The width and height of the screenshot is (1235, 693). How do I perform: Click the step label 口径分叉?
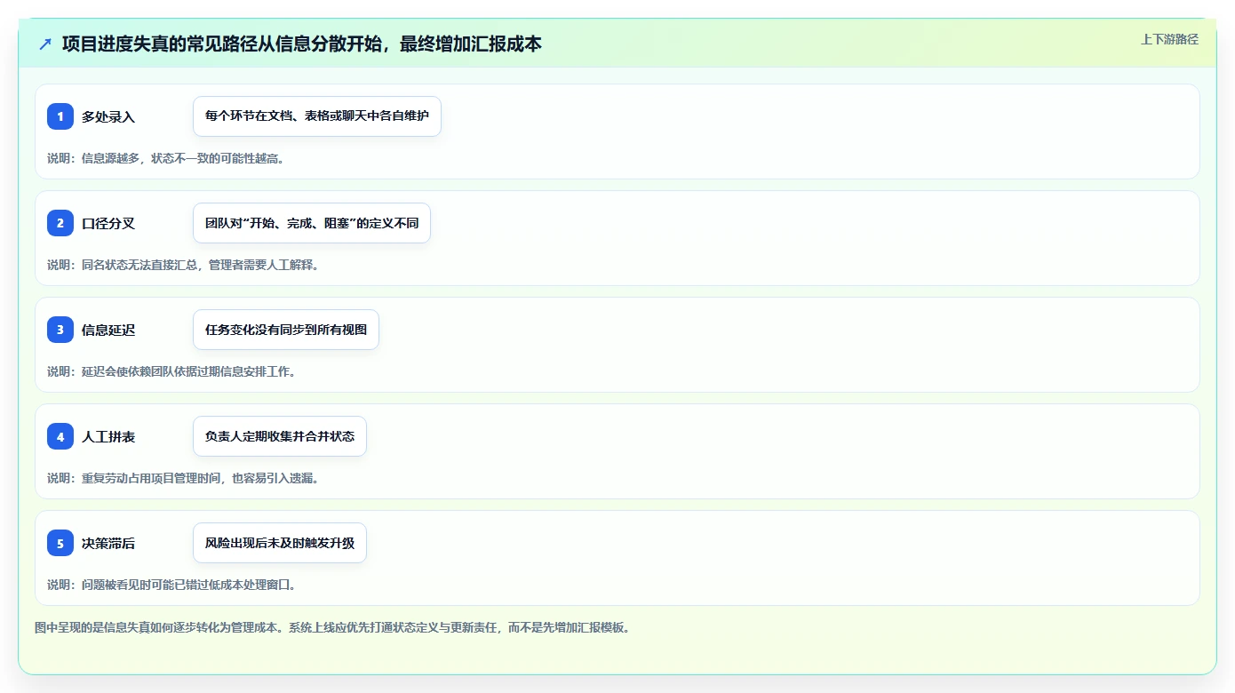108,223
